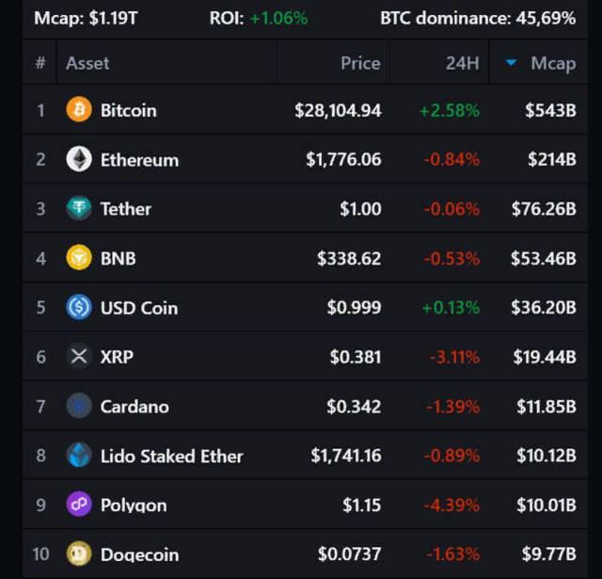Sort the table by Price column
The width and height of the screenshot is (602, 579).
click(x=360, y=63)
